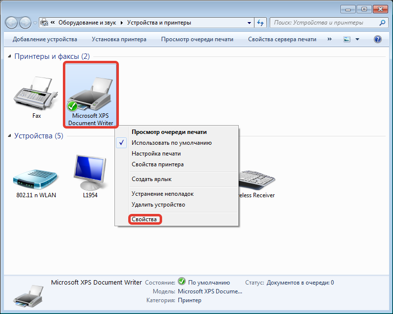393x314 pixels.
Task: Click 'Добавление устройства' toolbar button
Action: [x=45, y=39]
